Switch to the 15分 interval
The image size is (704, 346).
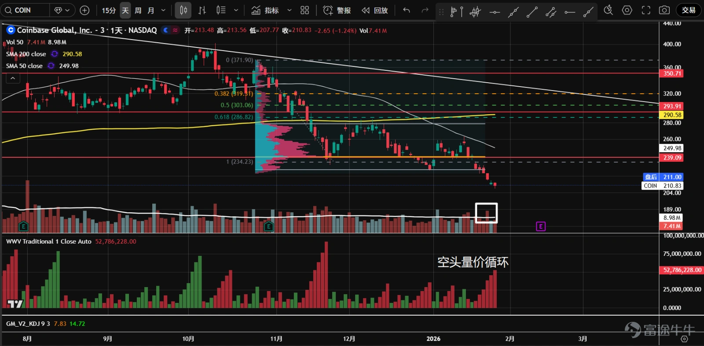click(109, 10)
